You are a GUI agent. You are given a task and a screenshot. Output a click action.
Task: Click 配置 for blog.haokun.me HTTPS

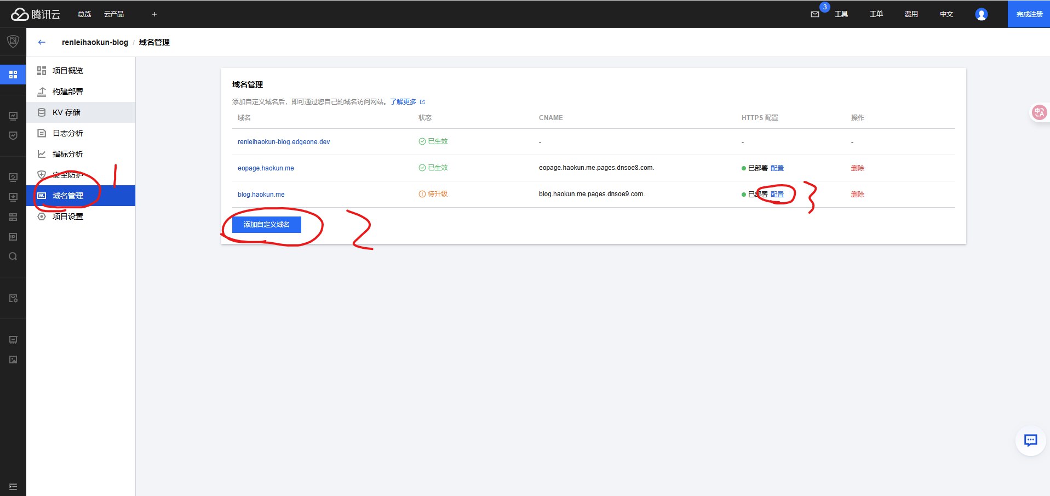pyautogui.click(x=777, y=195)
